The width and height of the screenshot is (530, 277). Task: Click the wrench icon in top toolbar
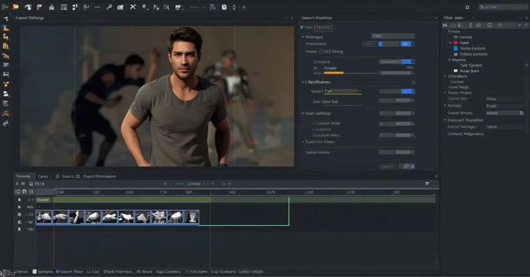(109, 7)
